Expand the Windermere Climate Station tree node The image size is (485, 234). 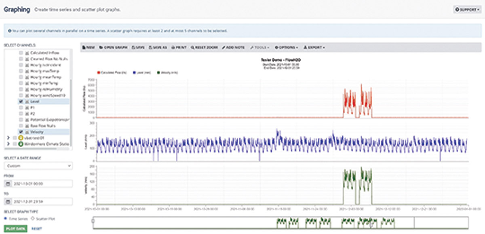coord(9,143)
